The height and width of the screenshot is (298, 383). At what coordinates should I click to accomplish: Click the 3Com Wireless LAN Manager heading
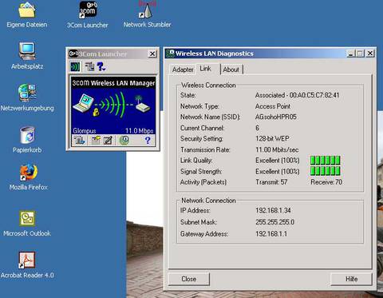tap(113, 83)
